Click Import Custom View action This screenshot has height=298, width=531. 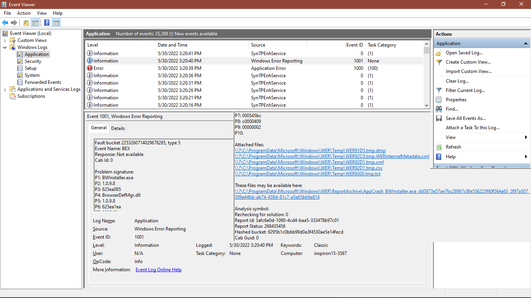coord(468,71)
